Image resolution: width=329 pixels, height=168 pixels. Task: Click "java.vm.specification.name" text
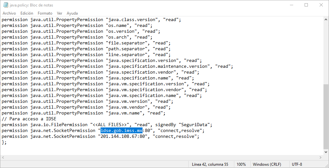tap(142, 96)
